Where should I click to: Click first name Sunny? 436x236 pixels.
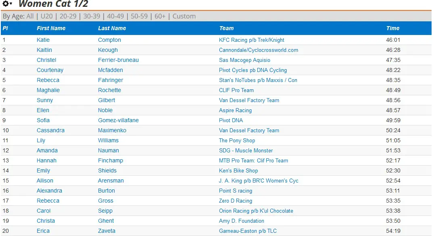45,100
